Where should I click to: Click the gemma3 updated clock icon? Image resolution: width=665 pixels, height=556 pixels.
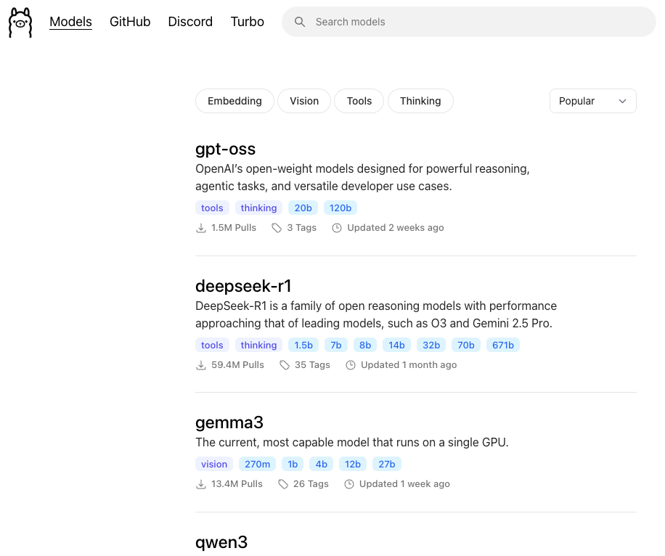pos(349,484)
